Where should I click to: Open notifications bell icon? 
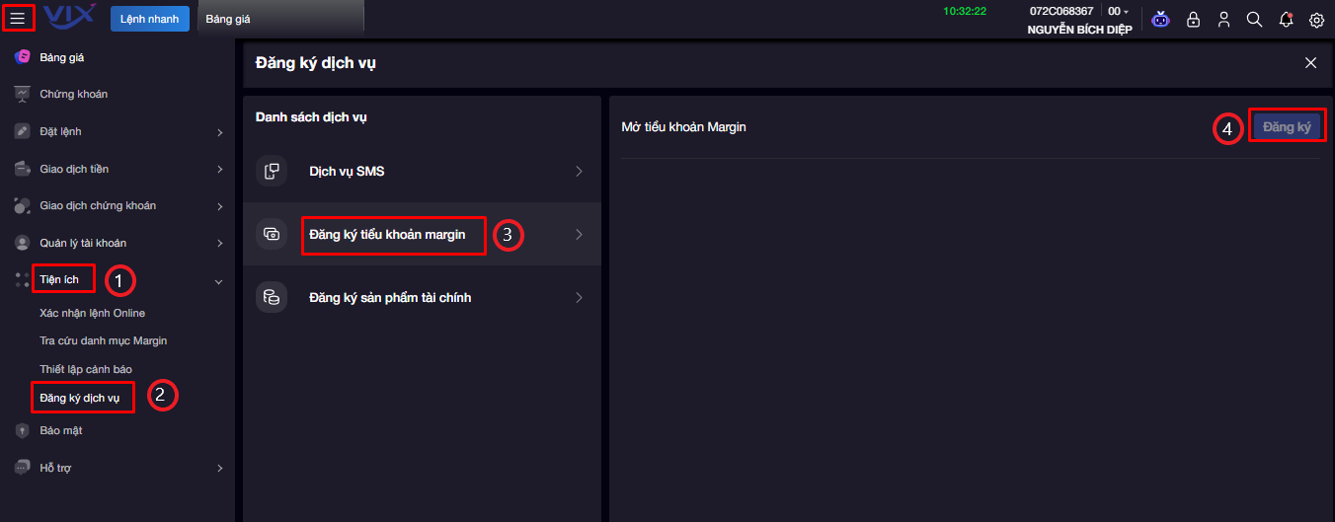pyautogui.click(x=1286, y=20)
